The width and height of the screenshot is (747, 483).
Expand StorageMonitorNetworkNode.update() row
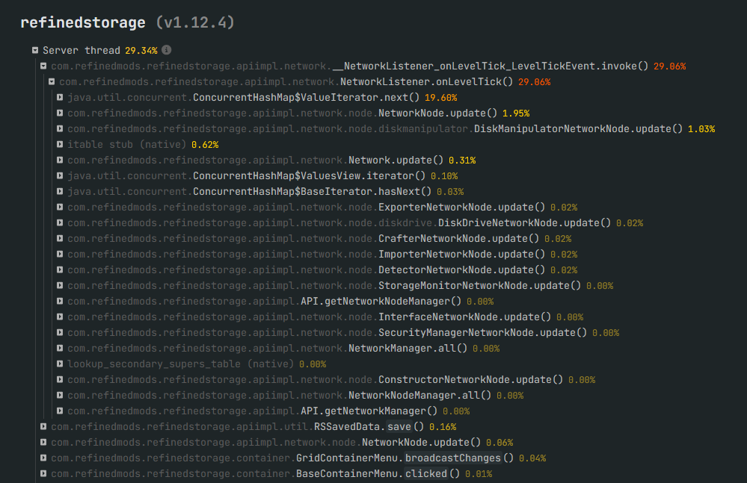(x=60, y=286)
